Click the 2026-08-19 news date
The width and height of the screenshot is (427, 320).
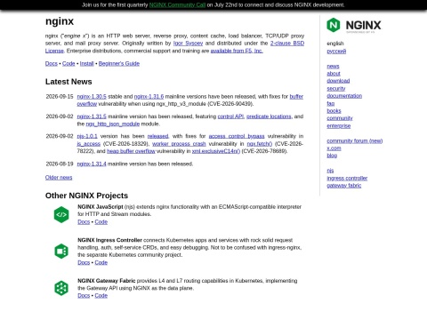pos(60,164)
